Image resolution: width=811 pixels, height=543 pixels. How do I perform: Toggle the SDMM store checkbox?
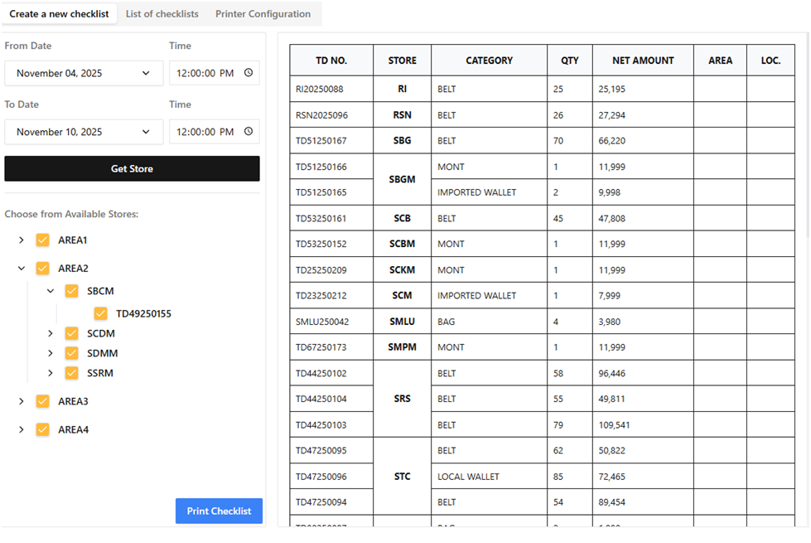[72, 353]
